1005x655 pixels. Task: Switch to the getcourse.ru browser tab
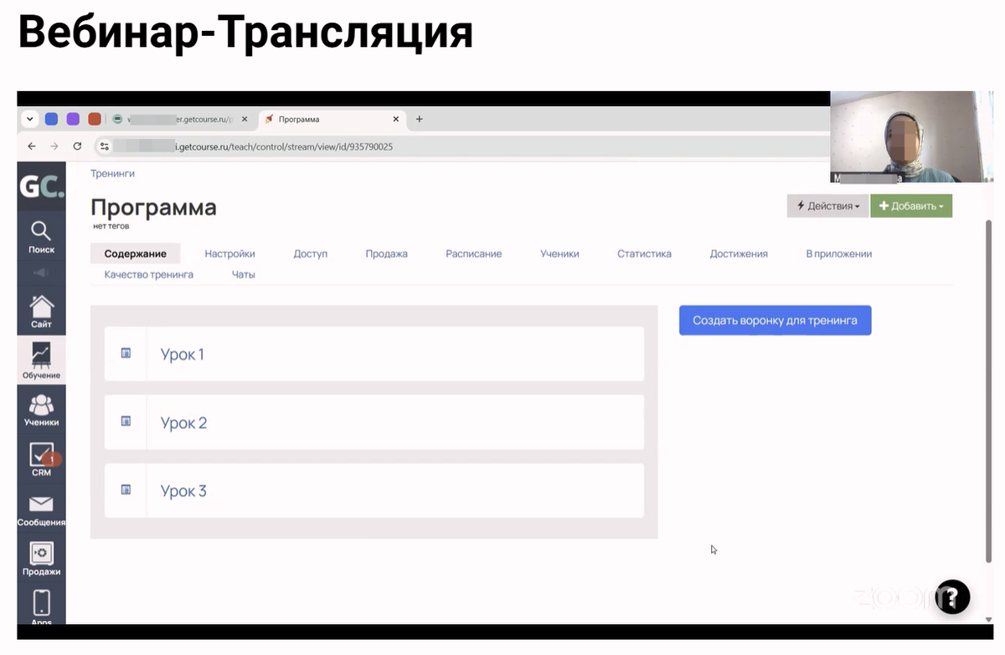179,120
